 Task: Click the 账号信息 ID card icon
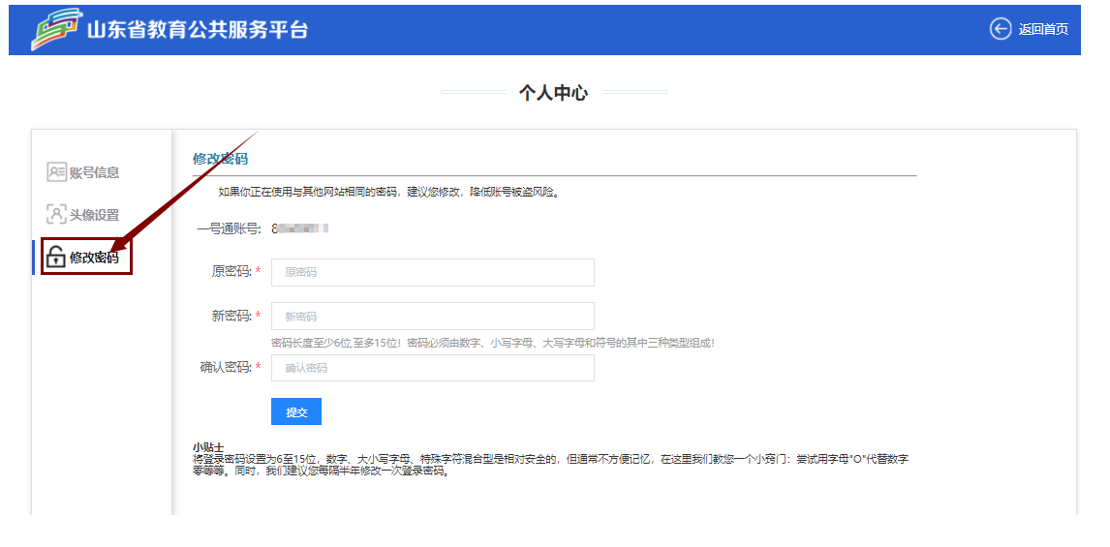pyautogui.click(x=56, y=172)
